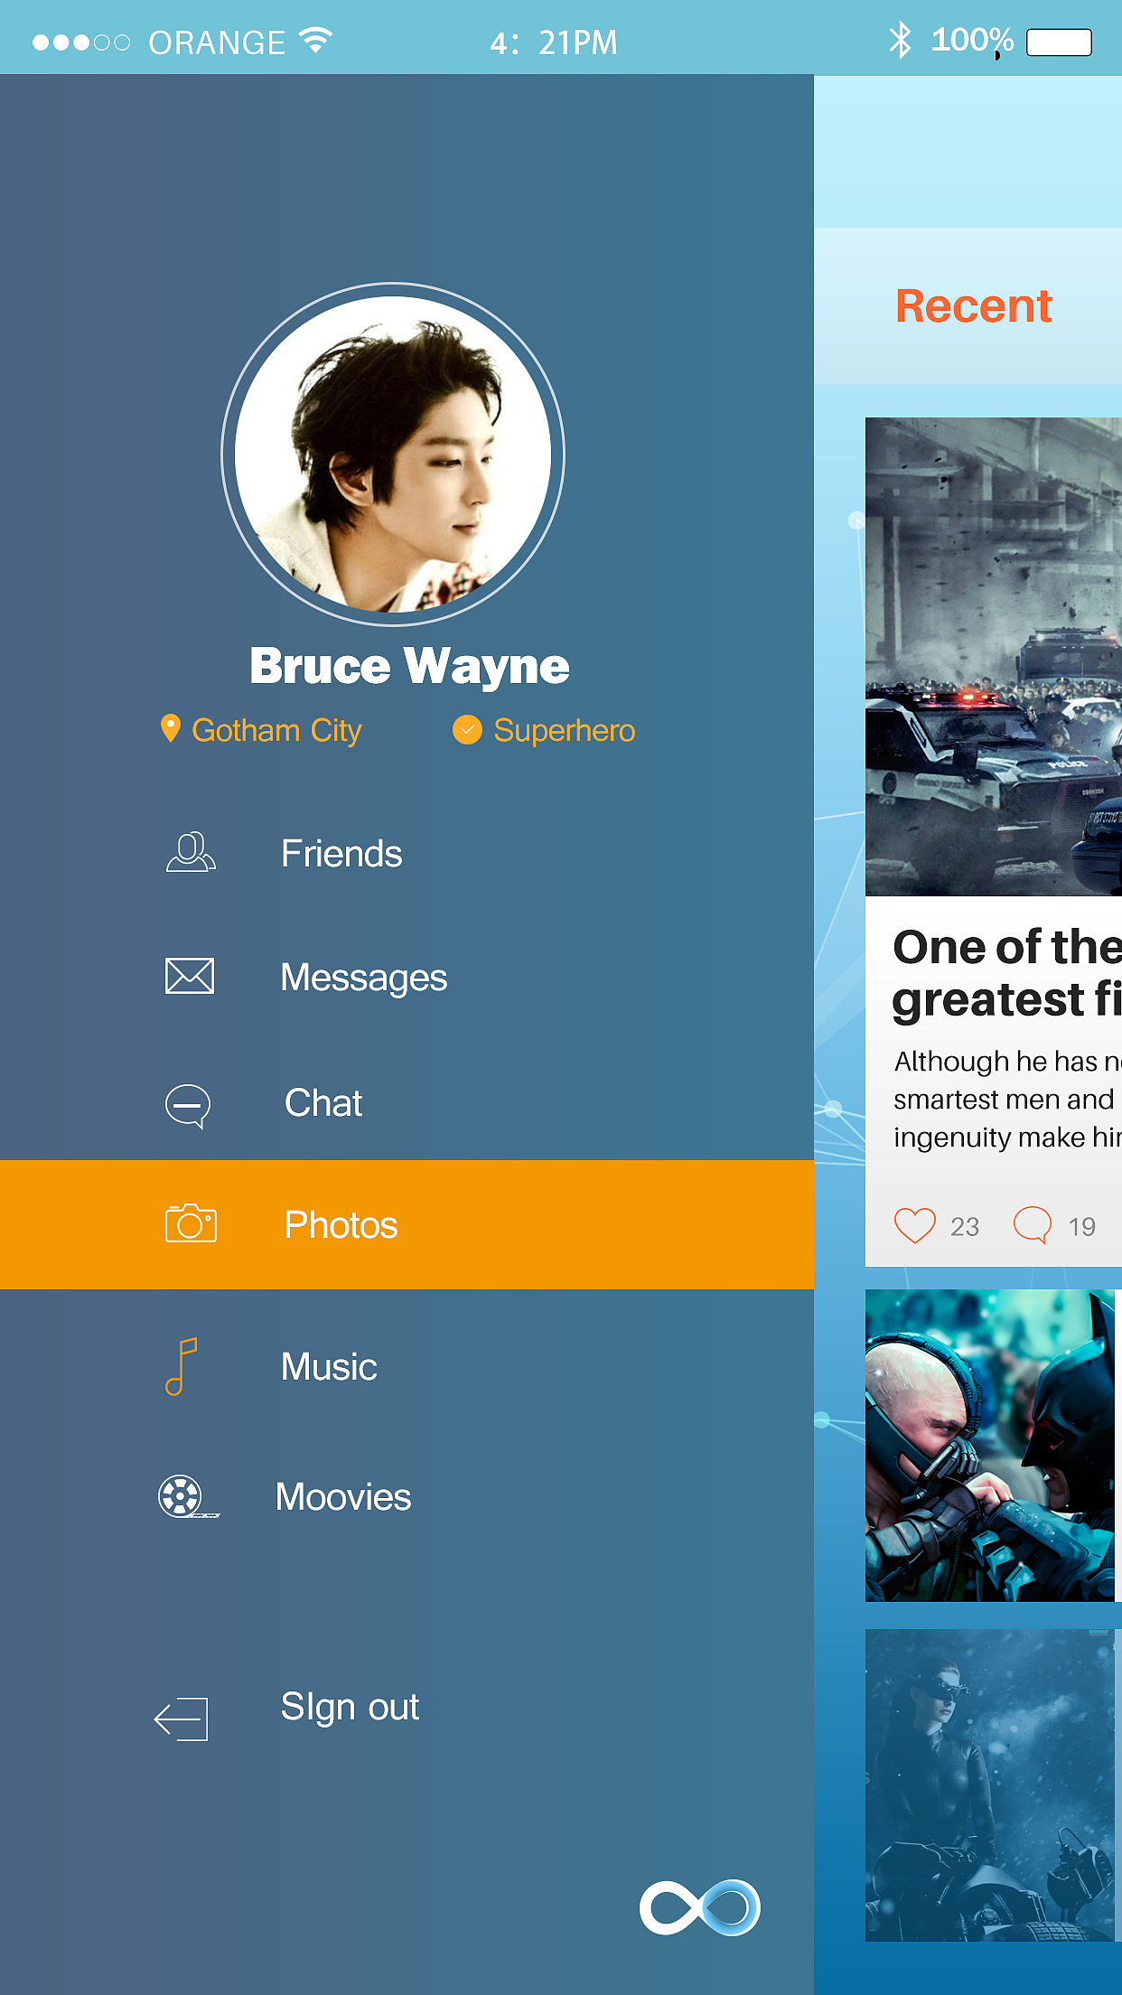Tap the Chat speech bubble icon
The height and width of the screenshot is (1995, 1122).
(x=188, y=1106)
